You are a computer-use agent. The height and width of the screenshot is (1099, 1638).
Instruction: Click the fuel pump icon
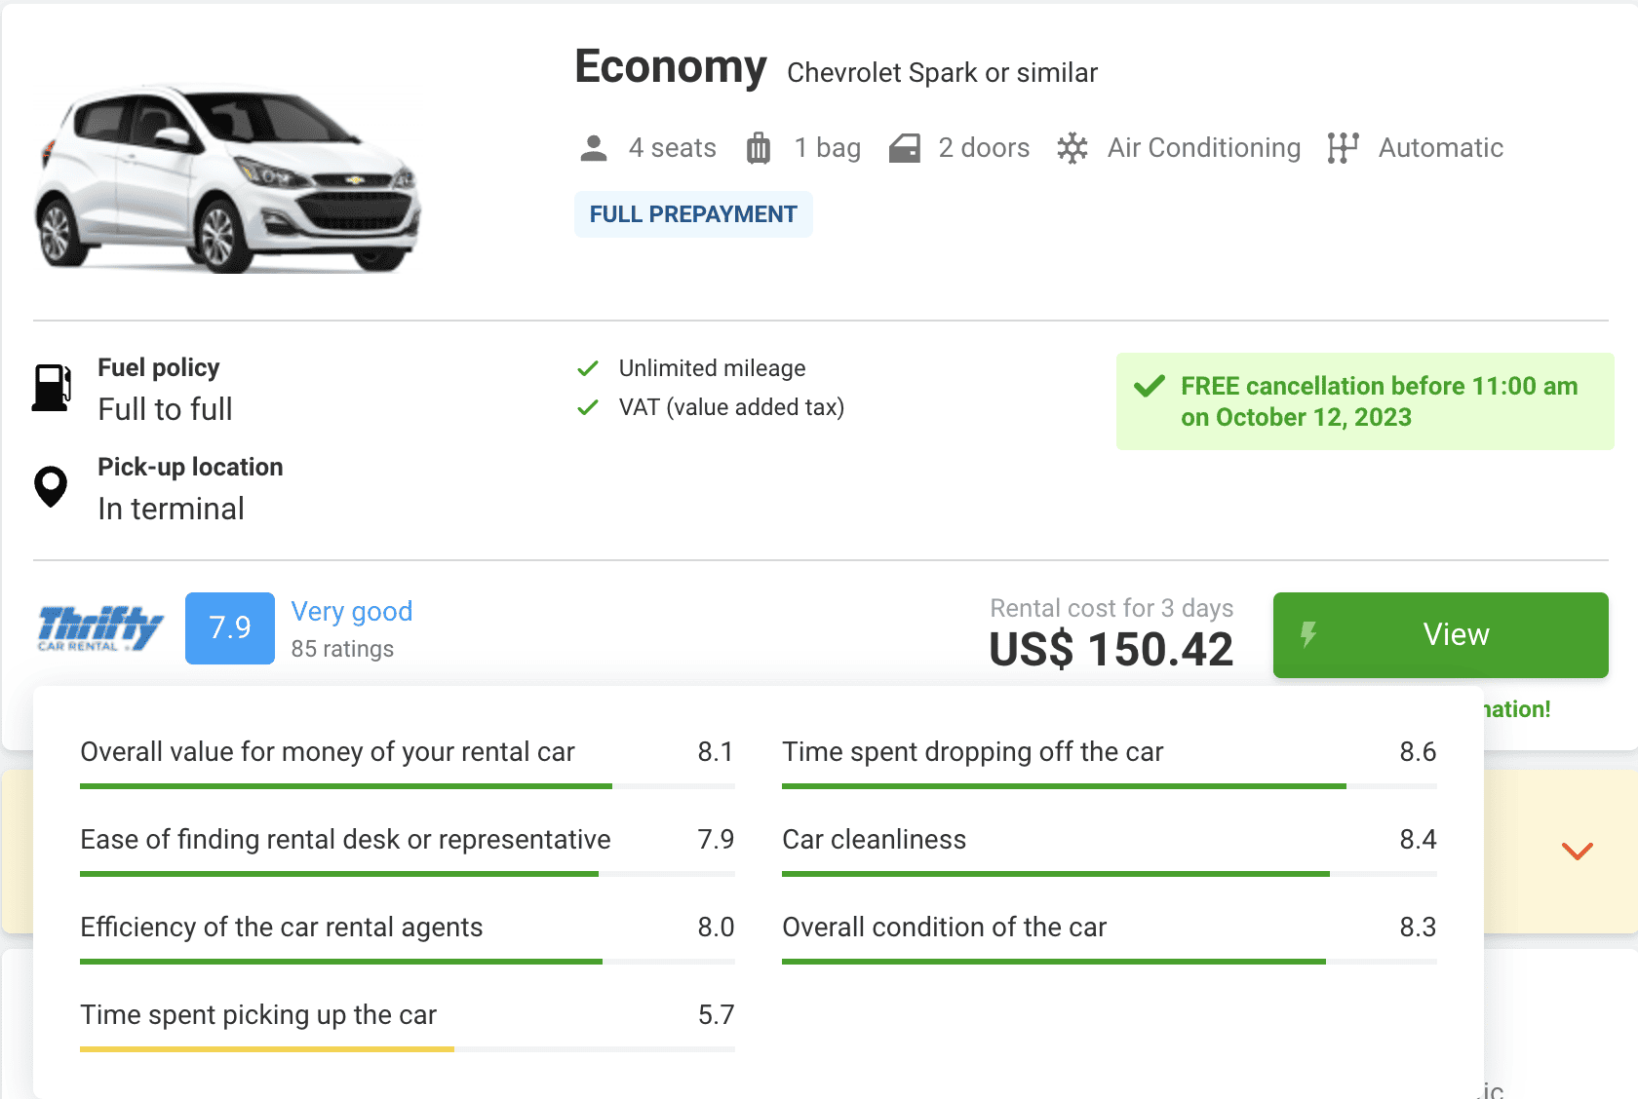52,388
